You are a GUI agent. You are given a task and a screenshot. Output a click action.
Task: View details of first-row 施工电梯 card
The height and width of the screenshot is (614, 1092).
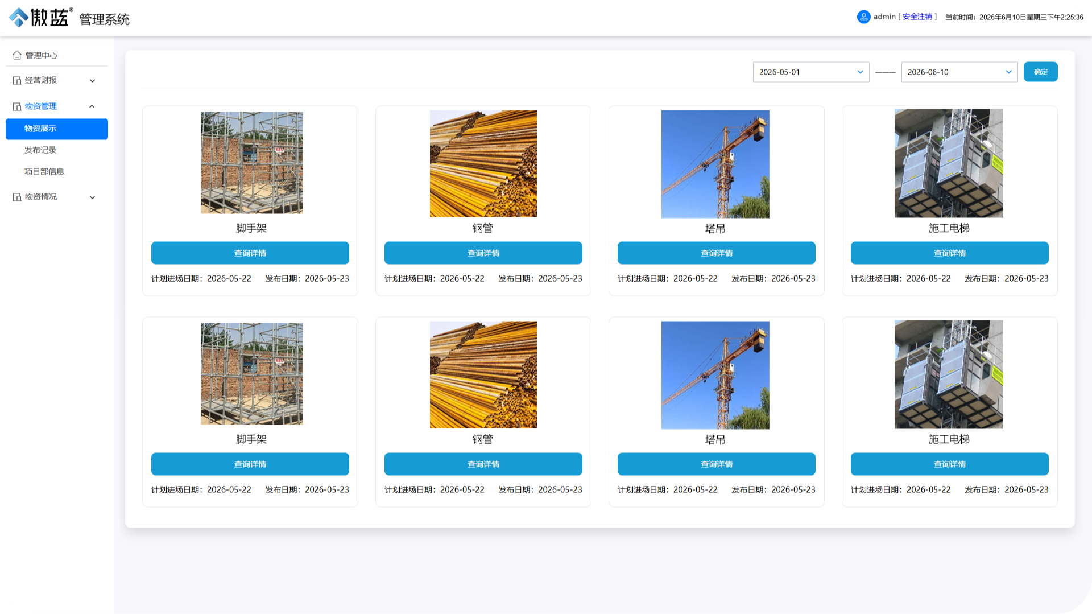(950, 253)
